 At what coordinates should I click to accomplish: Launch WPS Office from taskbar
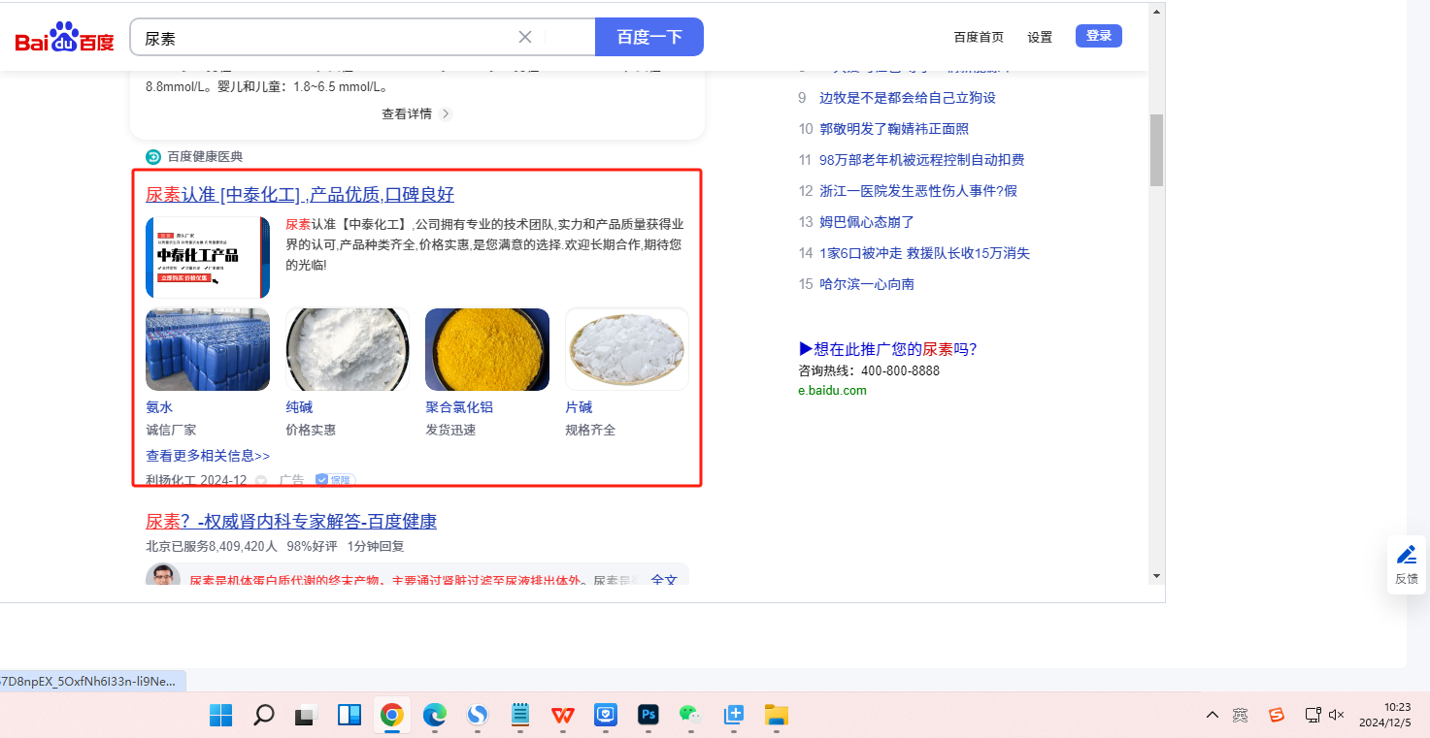point(562,715)
